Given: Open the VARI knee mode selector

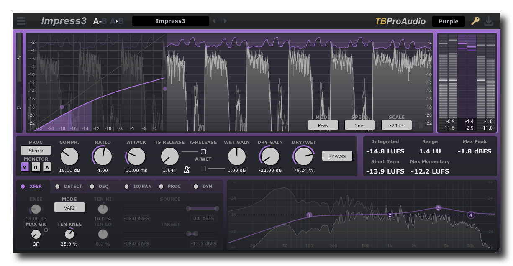Looking at the screenshot, I should click(69, 207).
